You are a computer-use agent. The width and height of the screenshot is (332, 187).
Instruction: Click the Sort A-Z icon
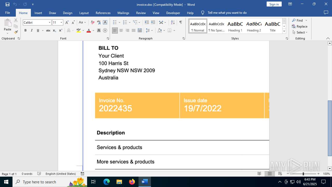point(173,22)
